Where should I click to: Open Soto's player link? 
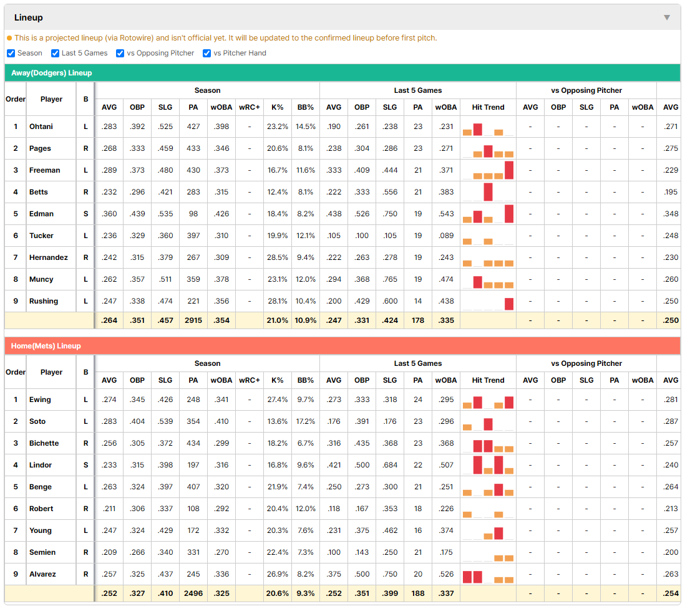point(37,421)
